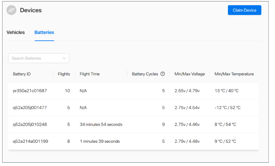The width and height of the screenshot is (275, 166).
Task: Open battery pr350a21c01687 row
Action: (30, 91)
